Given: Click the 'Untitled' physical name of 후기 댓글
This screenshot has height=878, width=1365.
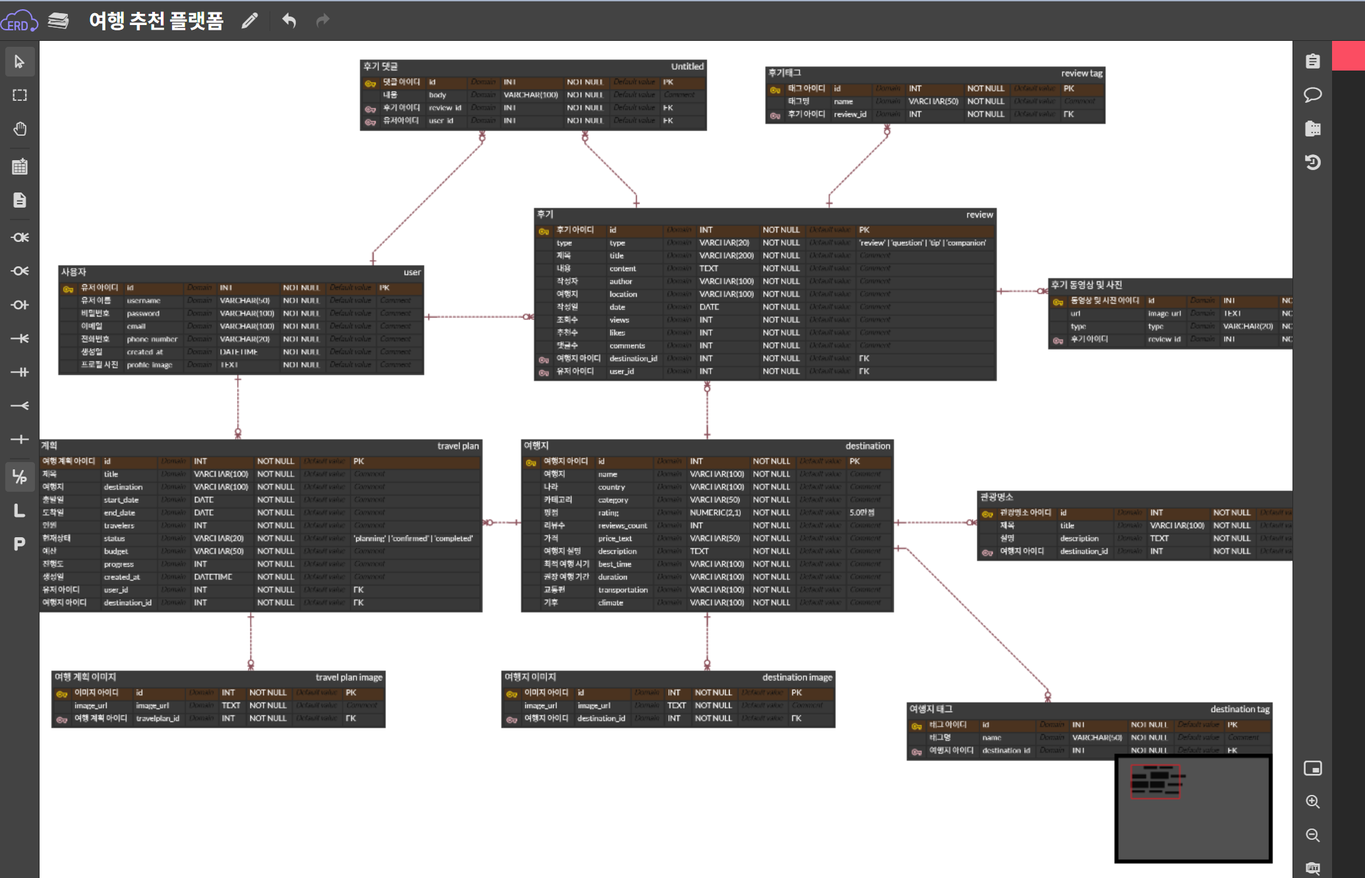Looking at the screenshot, I should point(687,67).
